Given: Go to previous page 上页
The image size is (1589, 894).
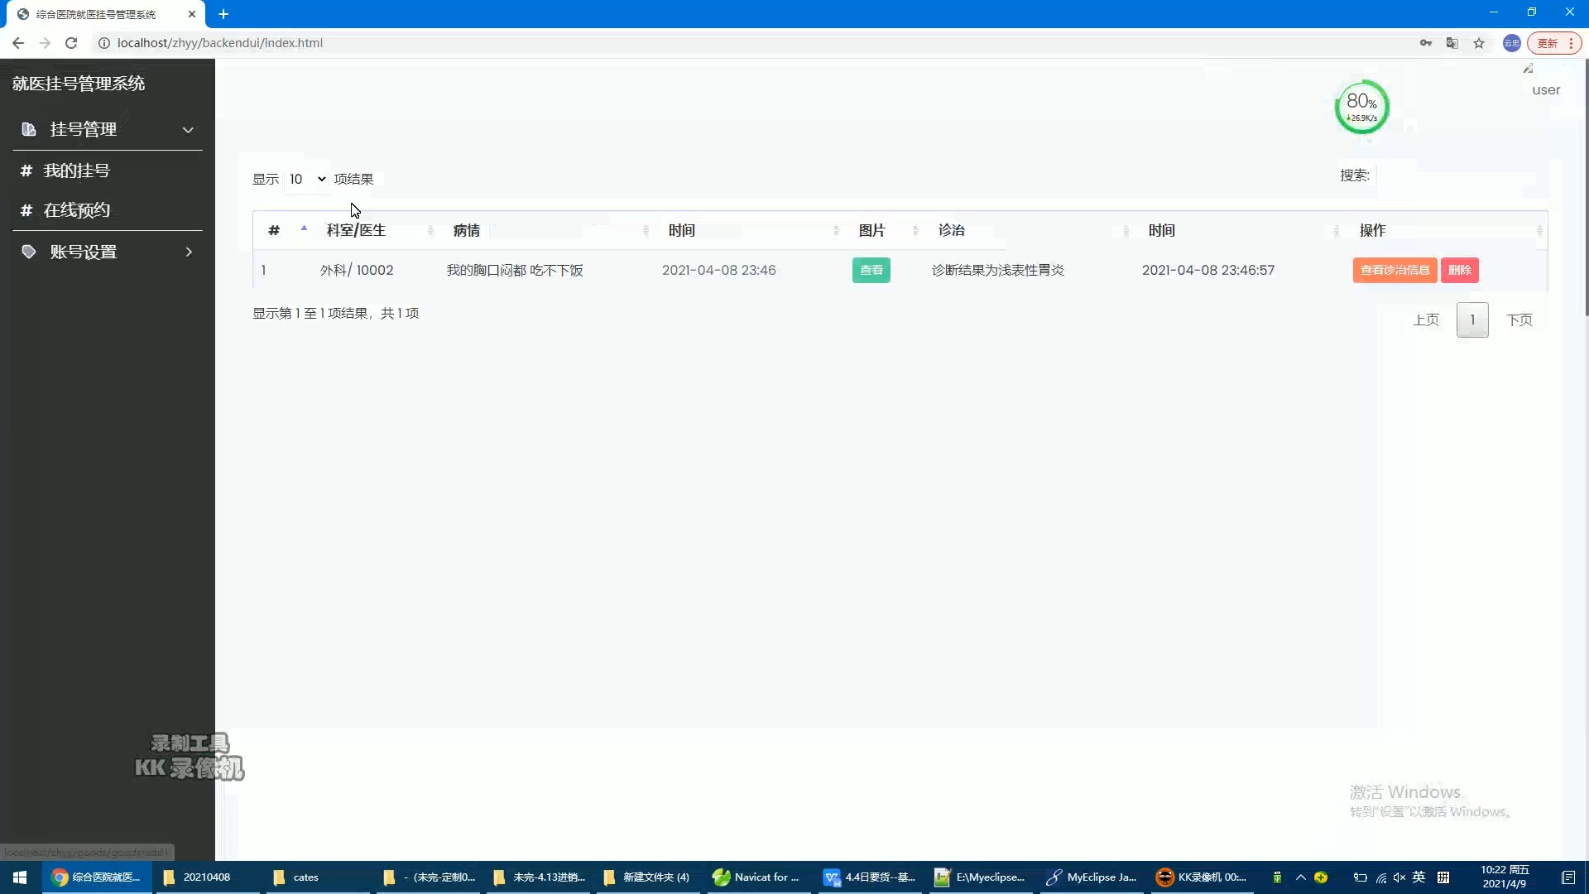Looking at the screenshot, I should 1425,320.
